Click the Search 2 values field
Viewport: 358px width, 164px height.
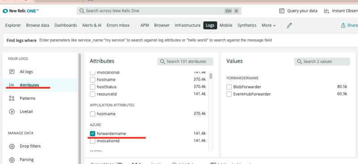322,61
